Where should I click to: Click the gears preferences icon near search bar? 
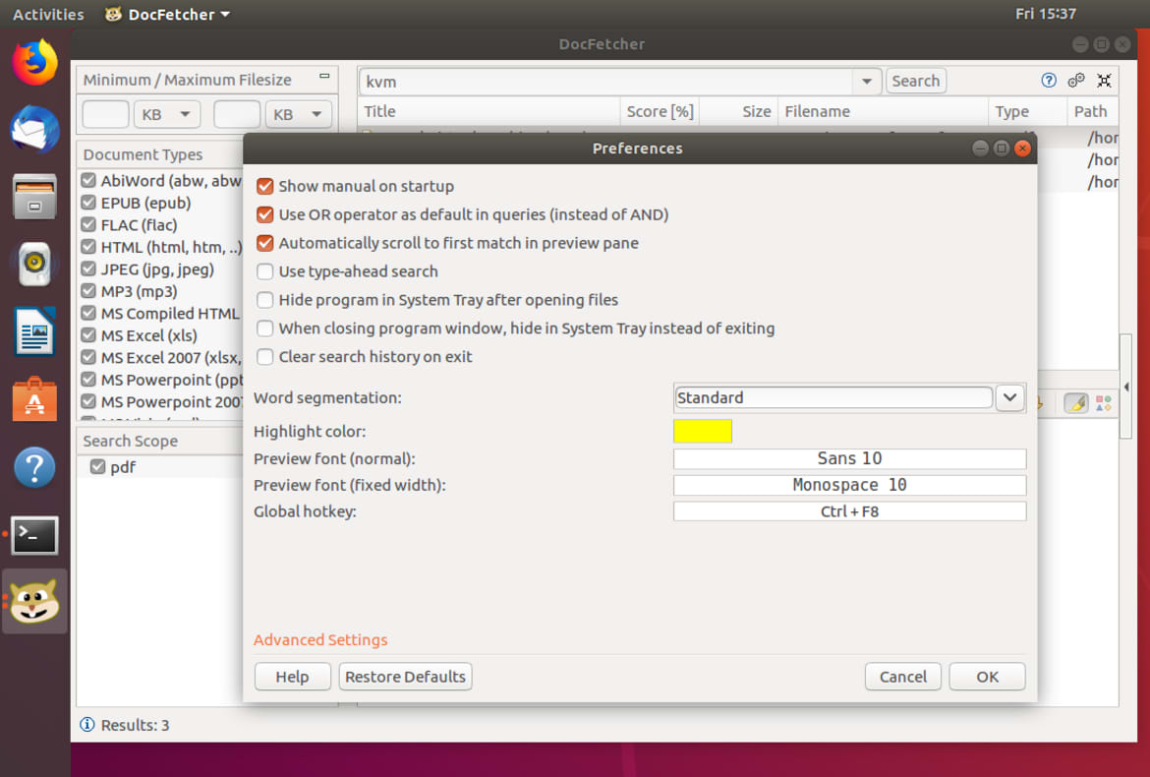(x=1076, y=80)
